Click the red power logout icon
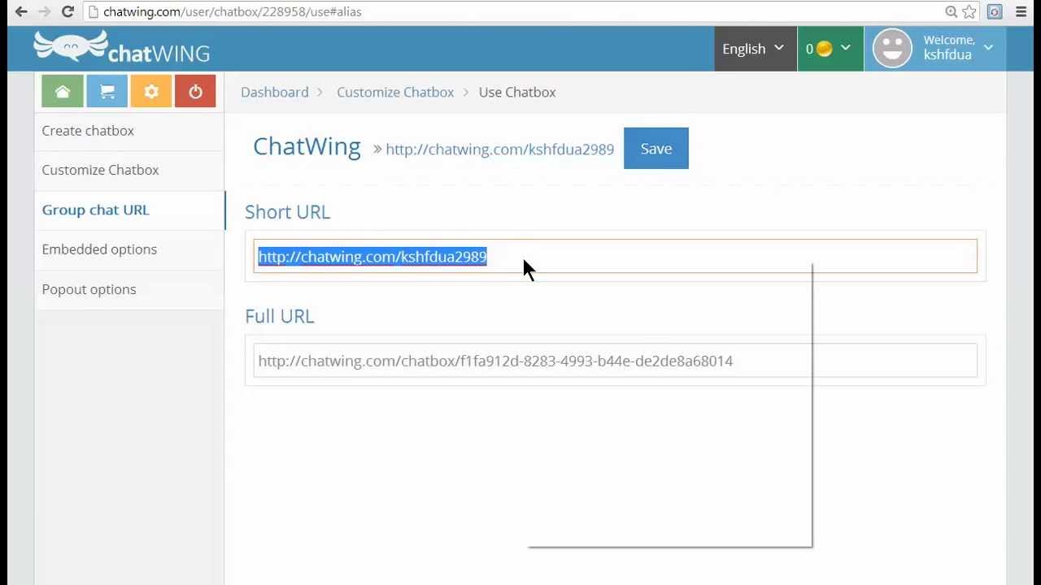The image size is (1041, 585). pos(195,92)
